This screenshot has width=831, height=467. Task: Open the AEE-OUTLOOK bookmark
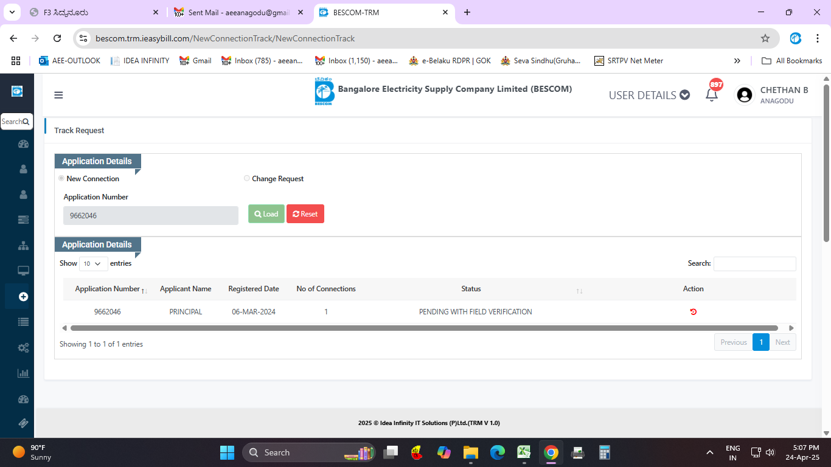[69, 61]
